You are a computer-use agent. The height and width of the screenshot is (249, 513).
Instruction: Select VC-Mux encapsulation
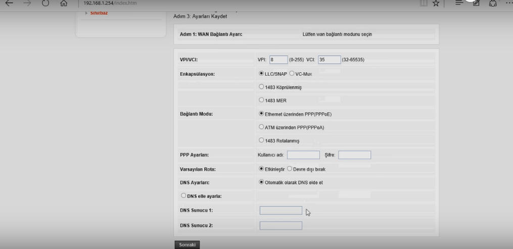pyautogui.click(x=292, y=73)
